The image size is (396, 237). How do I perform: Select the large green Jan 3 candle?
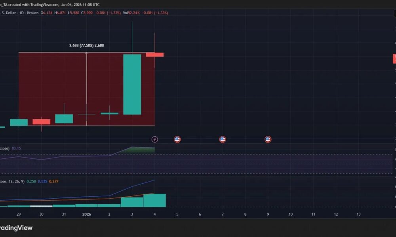pyautogui.click(x=132, y=84)
